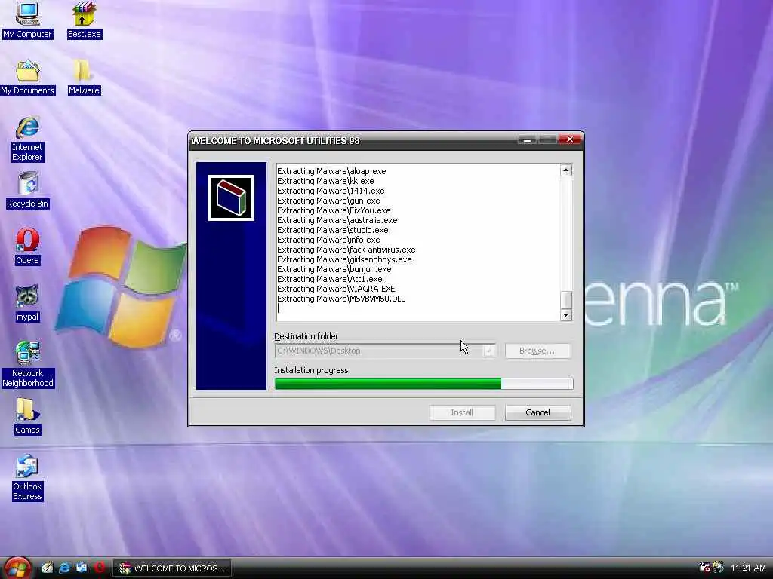The image size is (773, 579).
Task: Click the 'Extracting Malware\info.exe' line
Action: tap(328, 240)
